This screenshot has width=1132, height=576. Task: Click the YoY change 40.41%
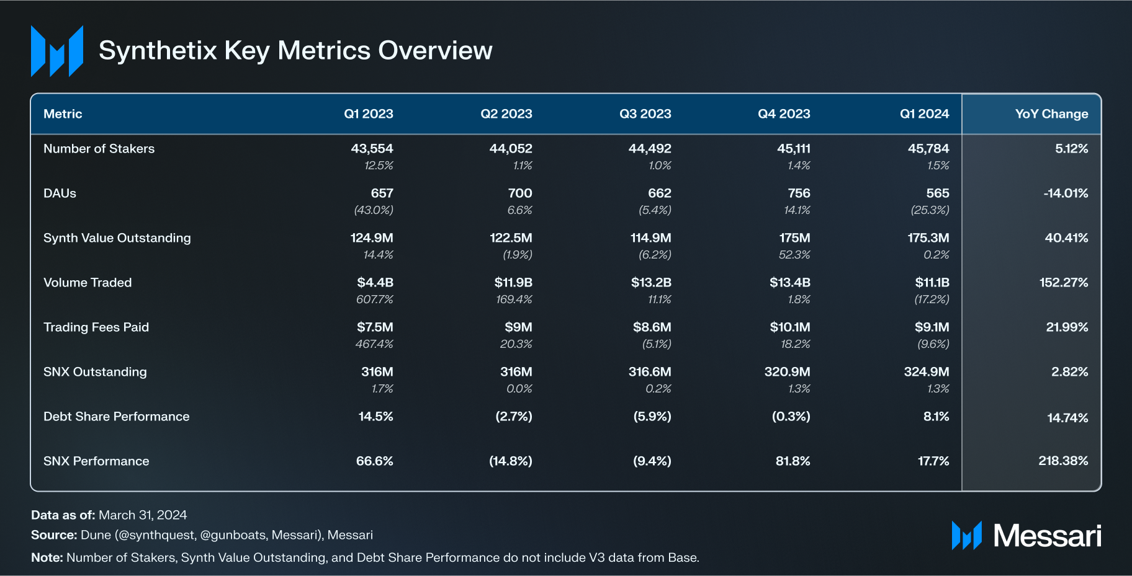(x=1067, y=238)
